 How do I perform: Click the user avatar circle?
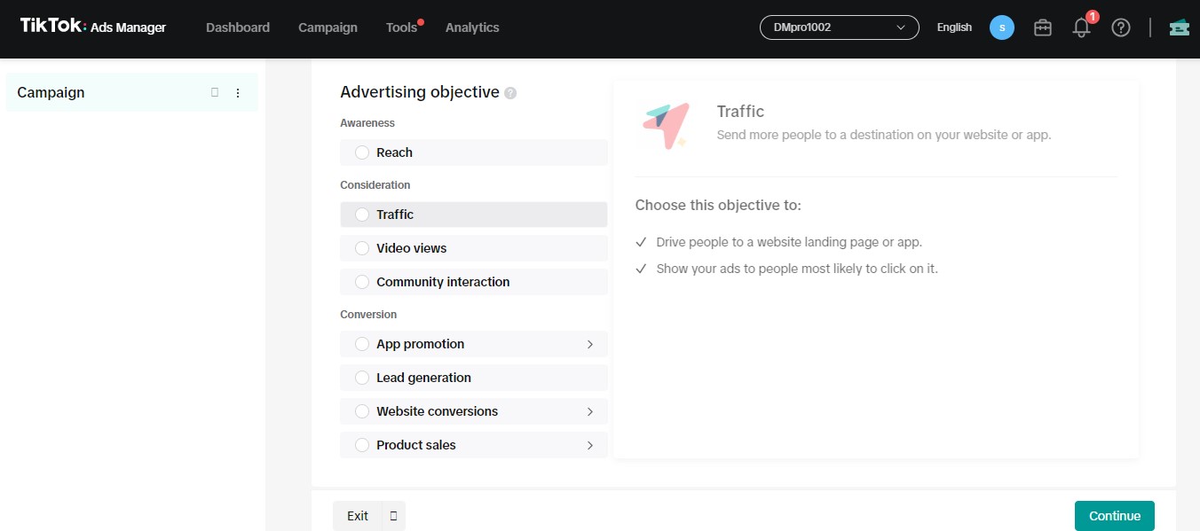[1001, 27]
